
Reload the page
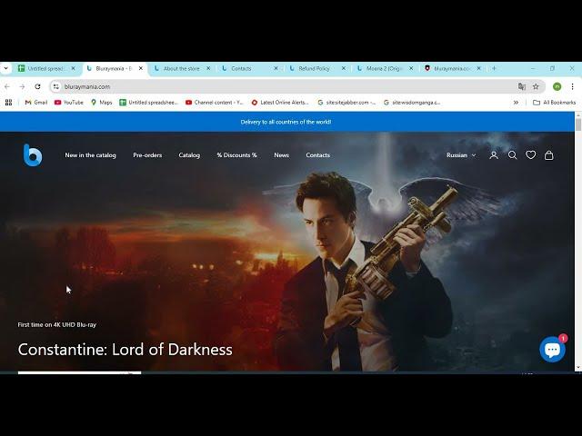point(37,86)
